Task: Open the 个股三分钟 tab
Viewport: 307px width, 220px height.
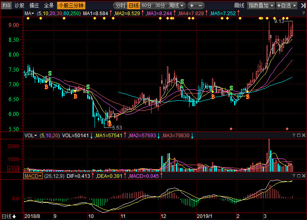Action: coord(71,6)
